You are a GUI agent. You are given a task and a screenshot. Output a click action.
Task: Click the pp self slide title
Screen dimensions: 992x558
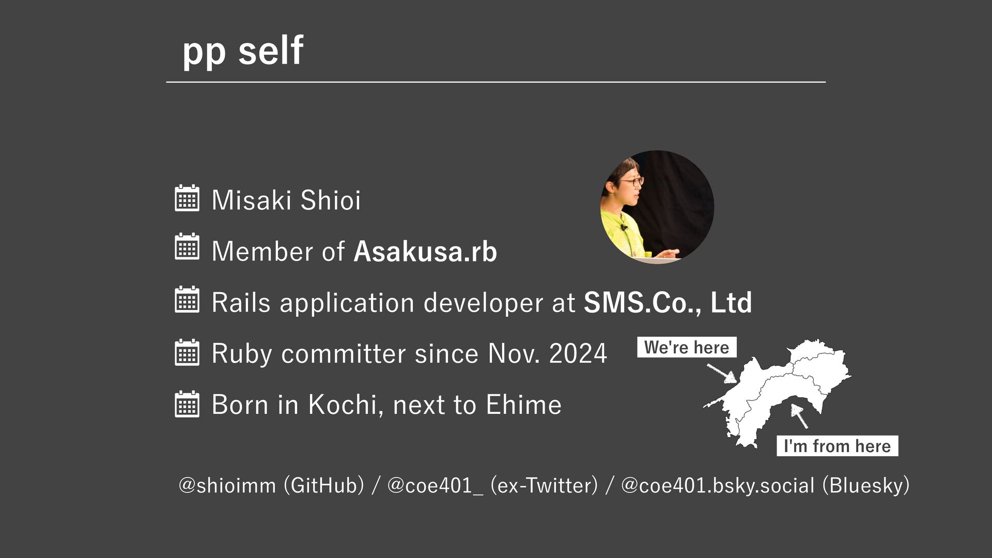242,51
